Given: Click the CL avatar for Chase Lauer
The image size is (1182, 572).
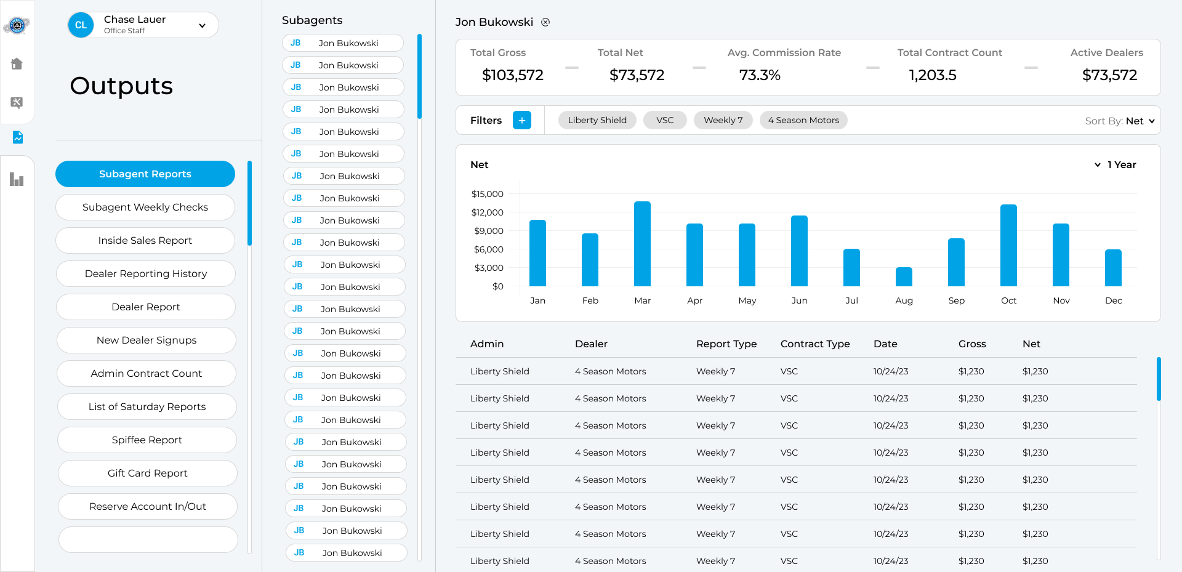Looking at the screenshot, I should [81, 25].
